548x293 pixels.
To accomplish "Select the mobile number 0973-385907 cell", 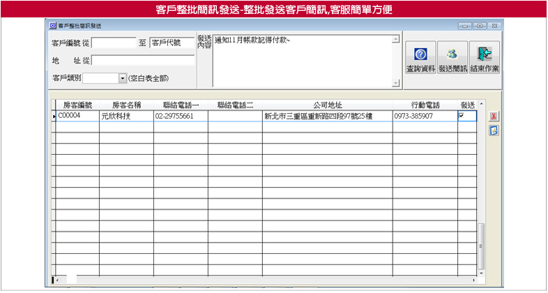I will click(425, 117).
